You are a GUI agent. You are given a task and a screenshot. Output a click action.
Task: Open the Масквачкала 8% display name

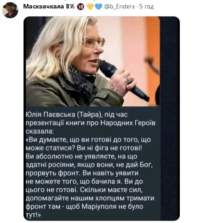(49, 7)
